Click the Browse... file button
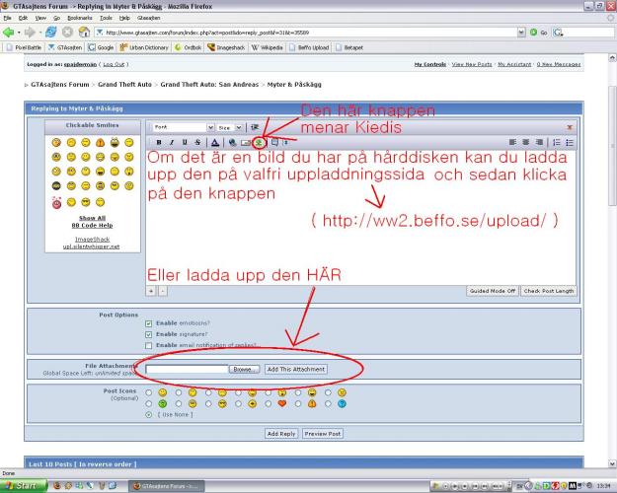This screenshot has width=617, height=493. click(244, 369)
